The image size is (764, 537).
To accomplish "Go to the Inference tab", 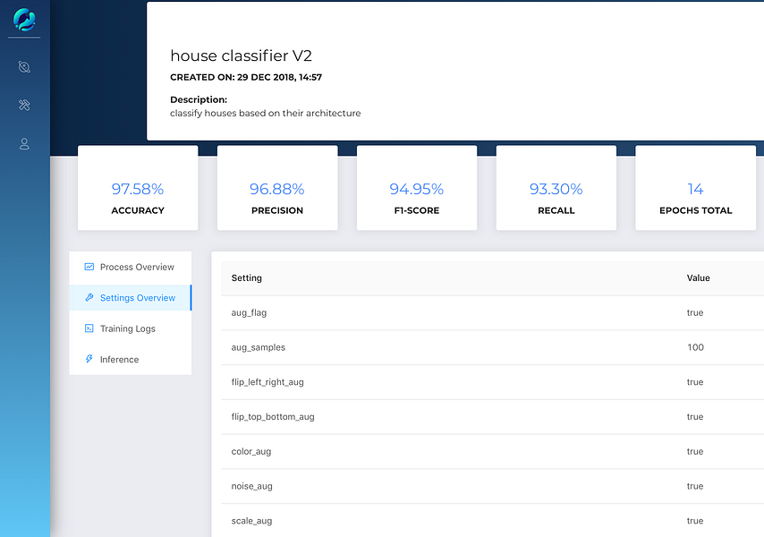I will (x=130, y=359).
